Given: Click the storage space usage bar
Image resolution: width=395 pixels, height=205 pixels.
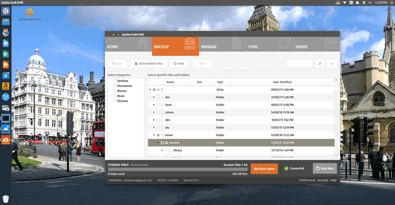Looking at the screenshot, I should pos(178,169).
